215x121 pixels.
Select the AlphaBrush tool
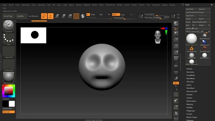click(205, 43)
